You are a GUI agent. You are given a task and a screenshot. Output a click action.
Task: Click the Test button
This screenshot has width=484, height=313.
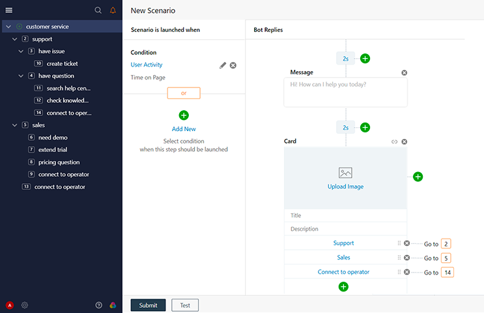point(185,305)
